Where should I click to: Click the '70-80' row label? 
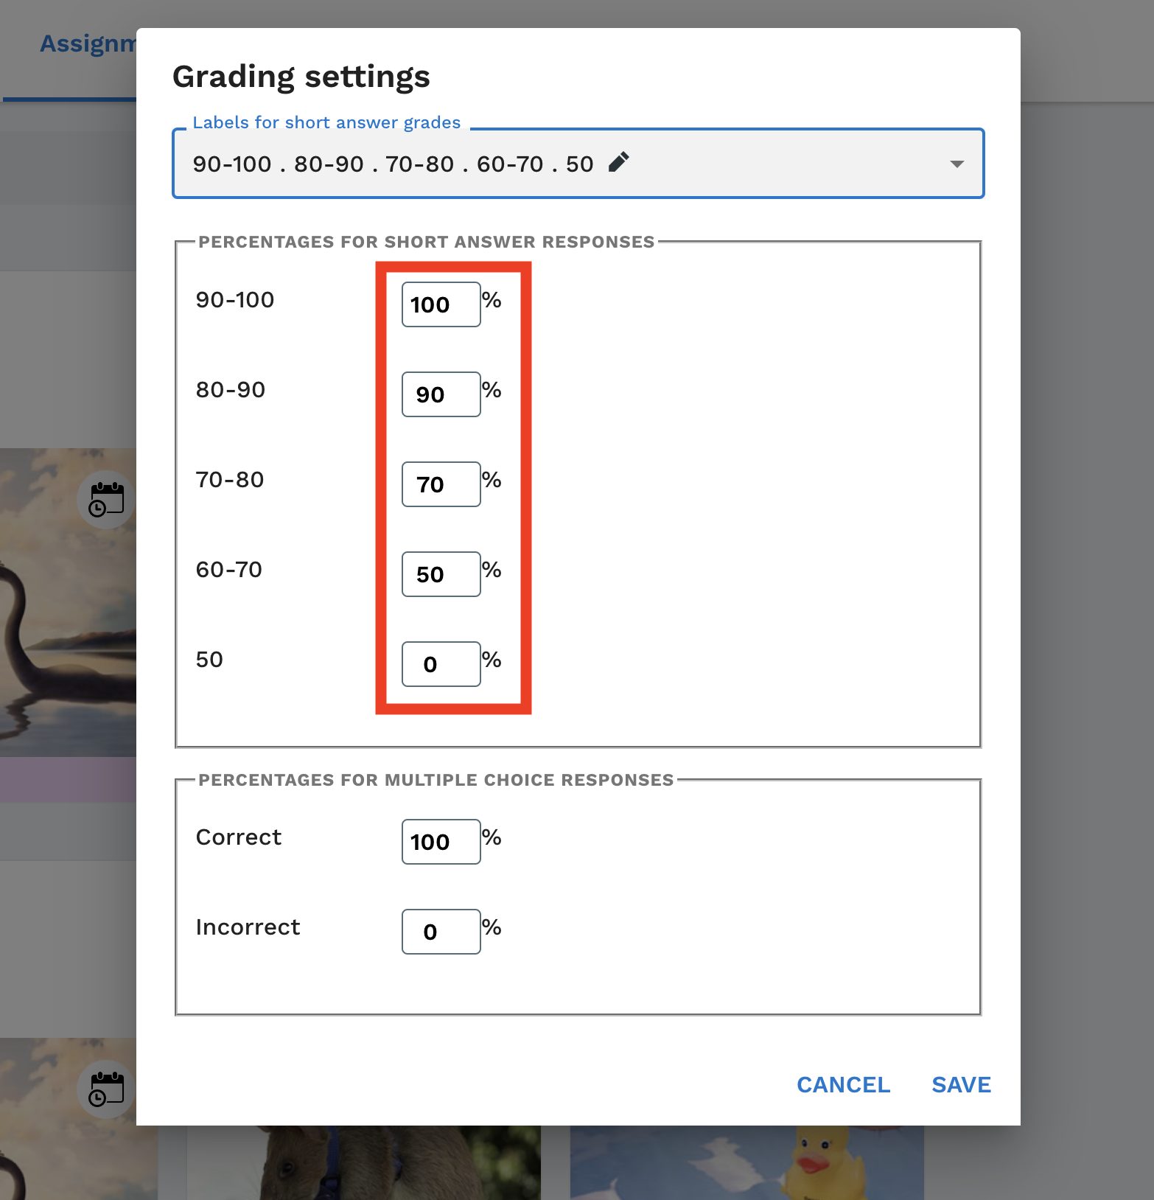(x=230, y=480)
